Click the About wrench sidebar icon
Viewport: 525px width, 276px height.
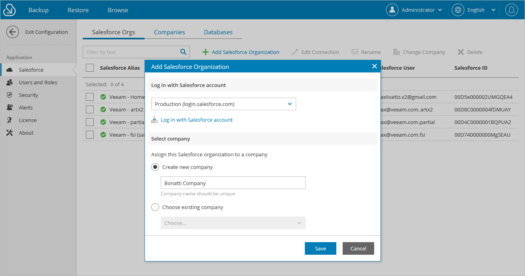[x=10, y=133]
